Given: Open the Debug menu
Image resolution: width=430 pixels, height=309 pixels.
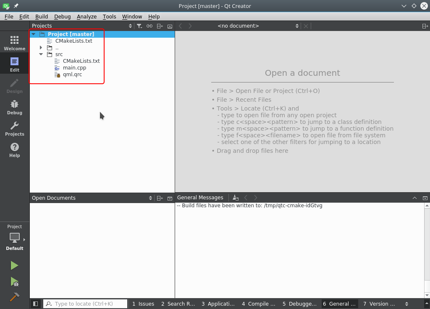Looking at the screenshot, I should point(62,16).
